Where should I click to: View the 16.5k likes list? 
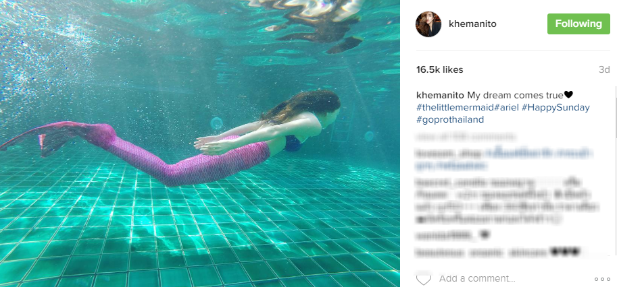(439, 70)
